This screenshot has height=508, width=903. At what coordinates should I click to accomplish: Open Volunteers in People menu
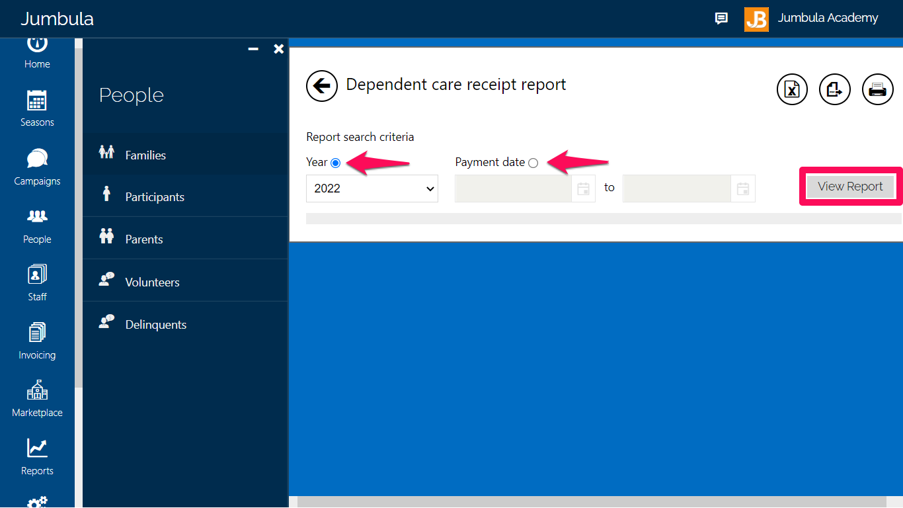[185, 282]
